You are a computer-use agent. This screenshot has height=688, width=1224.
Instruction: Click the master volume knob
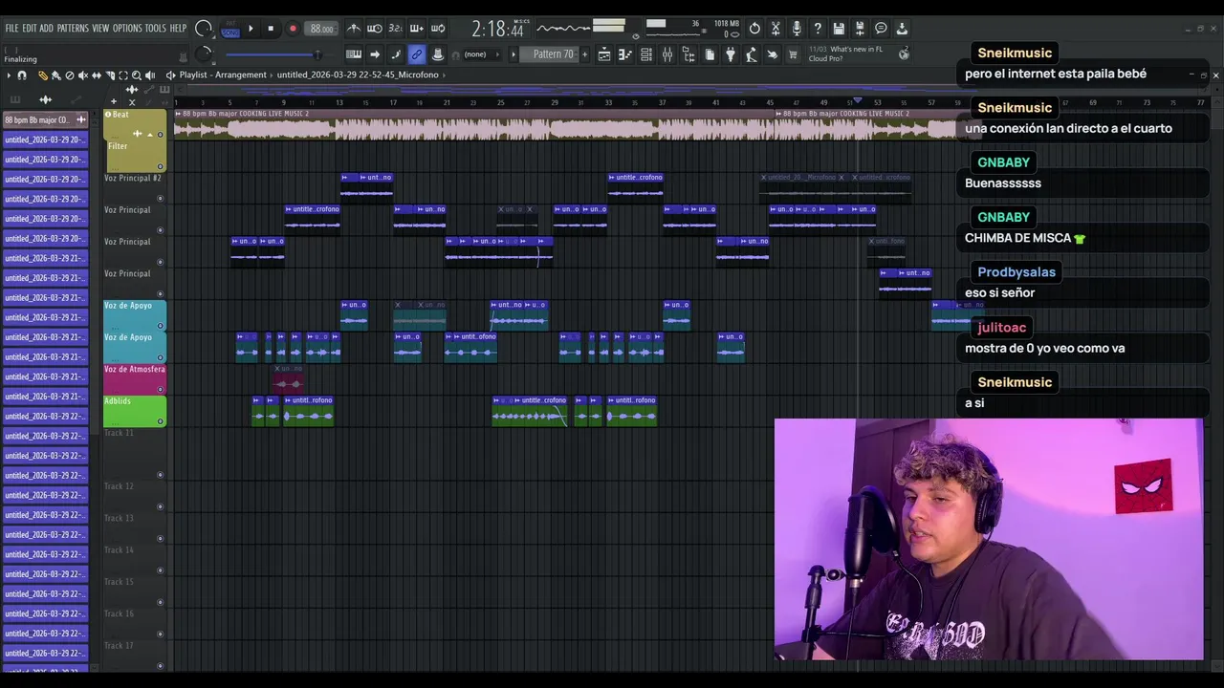point(204,29)
